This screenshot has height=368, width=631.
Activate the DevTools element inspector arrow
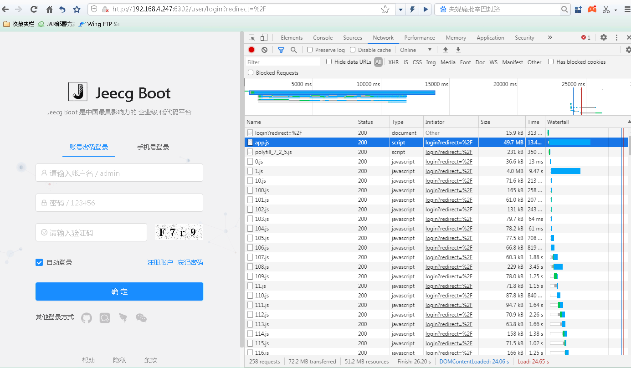click(x=252, y=38)
